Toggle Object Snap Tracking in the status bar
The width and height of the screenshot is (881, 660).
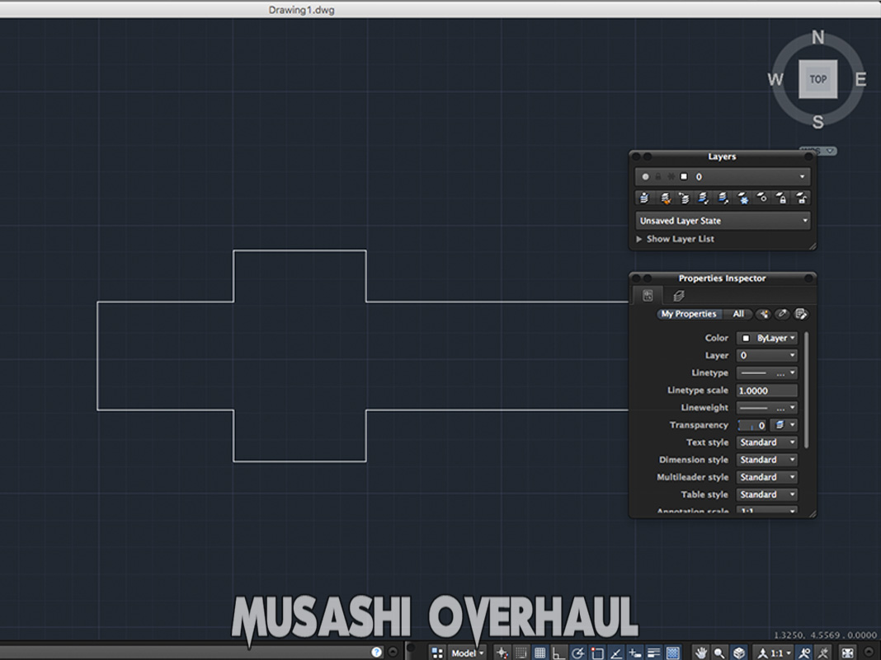(x=616, y=653)
